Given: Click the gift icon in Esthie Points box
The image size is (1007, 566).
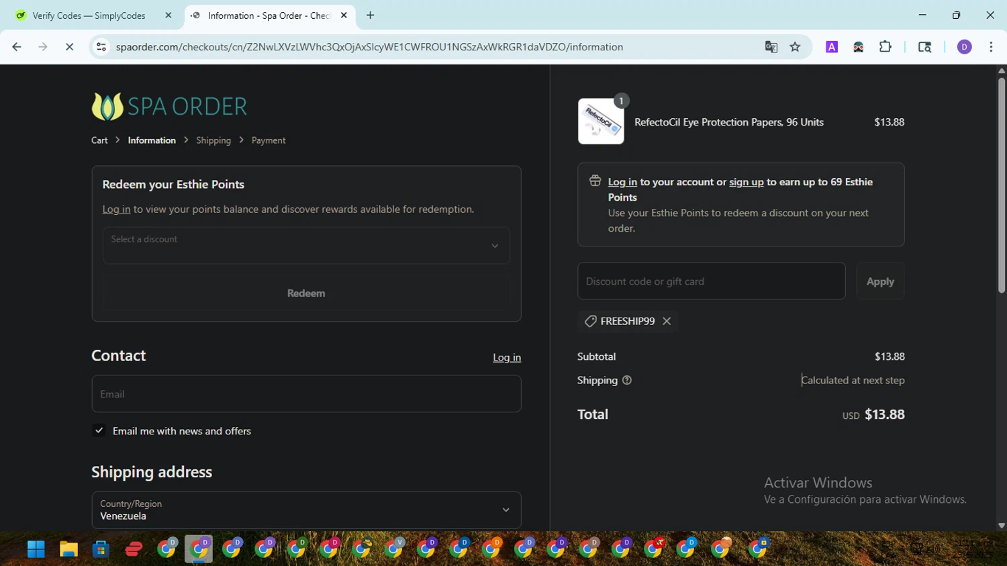Looking at the screenshot, I should pos(595,181).
